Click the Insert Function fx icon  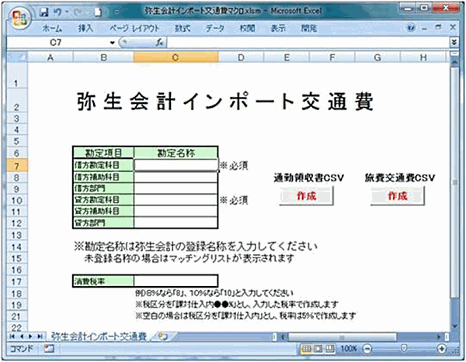coord(159,43)
